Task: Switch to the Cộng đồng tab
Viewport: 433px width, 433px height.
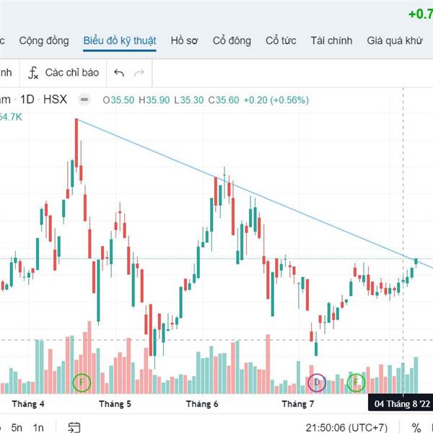Action: [44, 40]
